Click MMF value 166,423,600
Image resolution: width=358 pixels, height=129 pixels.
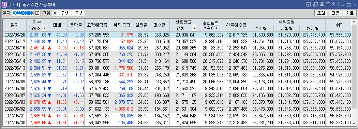339,95
